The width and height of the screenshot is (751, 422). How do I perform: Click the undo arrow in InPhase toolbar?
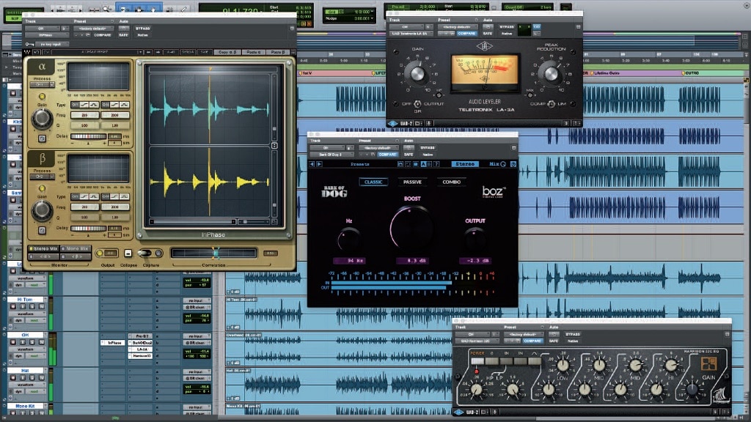(x=37, y=52)
